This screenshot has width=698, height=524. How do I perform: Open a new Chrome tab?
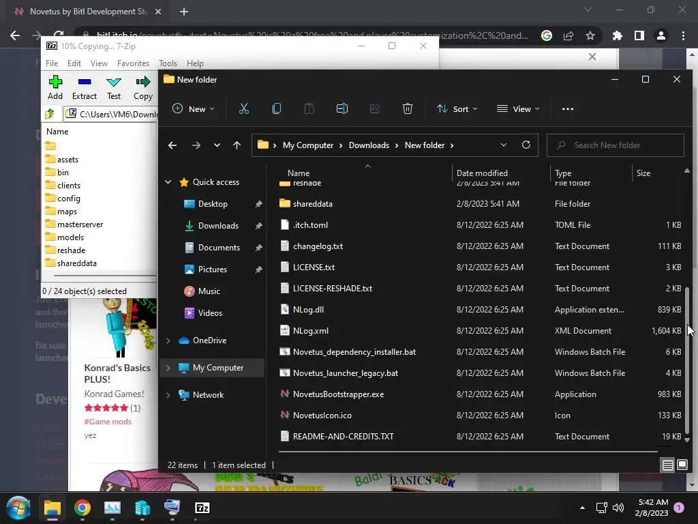click(184, 12)
